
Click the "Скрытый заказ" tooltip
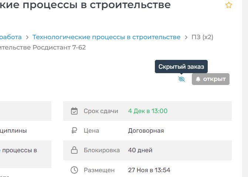(x=181, y=67)
